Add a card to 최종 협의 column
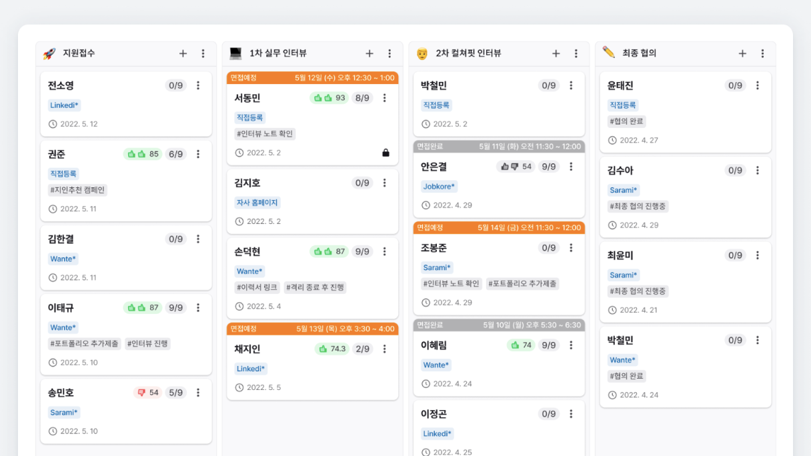Screen dimensions: 811x456 [742, 53]
